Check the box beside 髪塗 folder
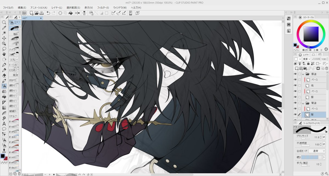Viewport: 329px width, 176px height. (300, 103)
